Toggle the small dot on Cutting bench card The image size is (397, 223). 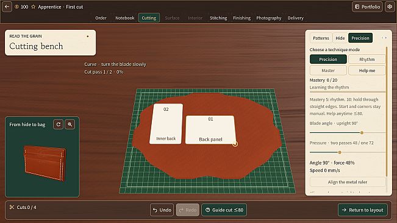88,37
